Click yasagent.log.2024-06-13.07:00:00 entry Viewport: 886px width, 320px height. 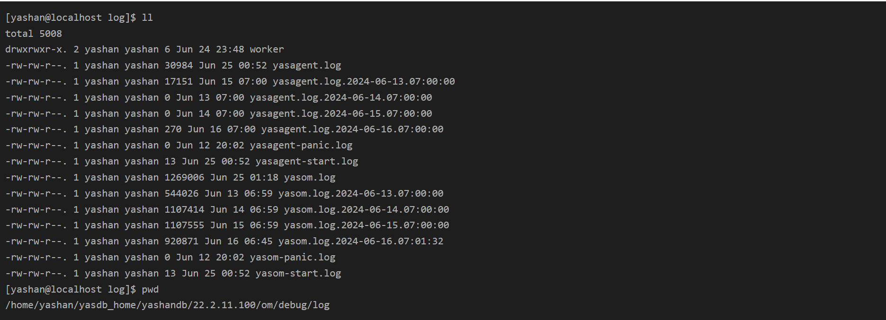click(x=364, y=82)
